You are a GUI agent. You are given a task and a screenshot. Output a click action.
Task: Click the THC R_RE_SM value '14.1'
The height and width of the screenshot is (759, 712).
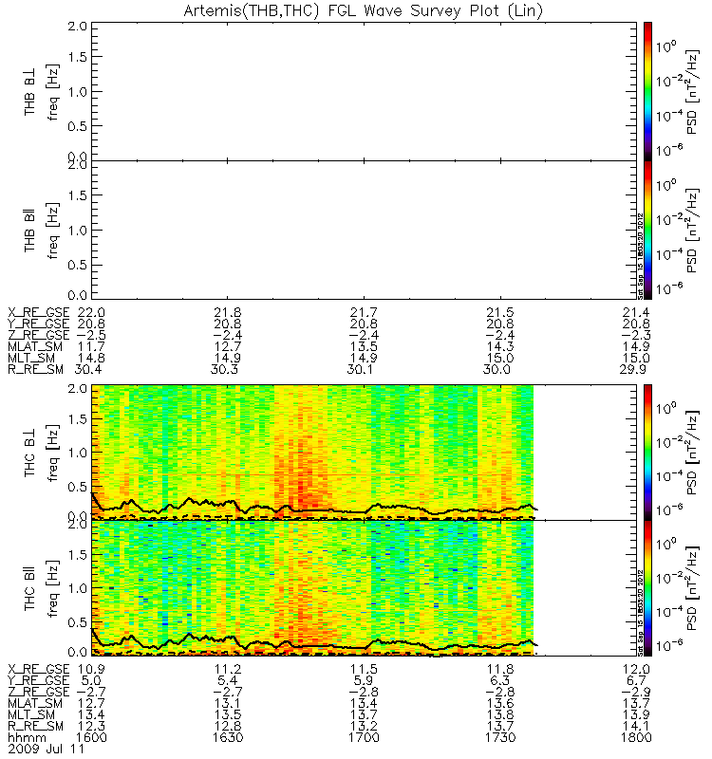tap(636, 727)
